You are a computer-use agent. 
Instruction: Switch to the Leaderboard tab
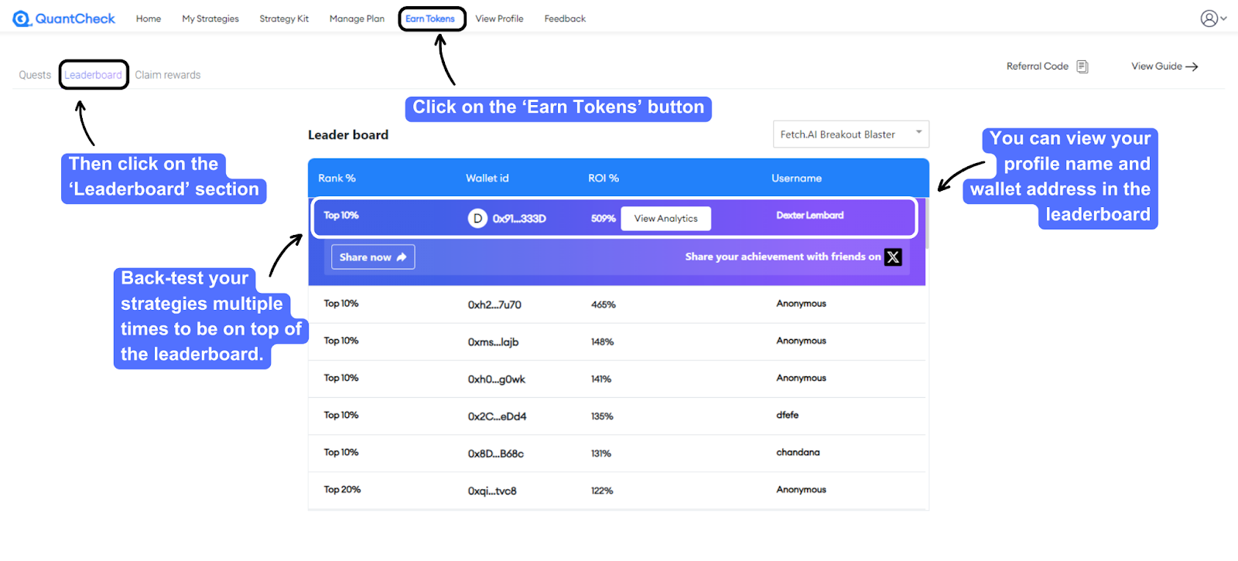pos(93,75)
